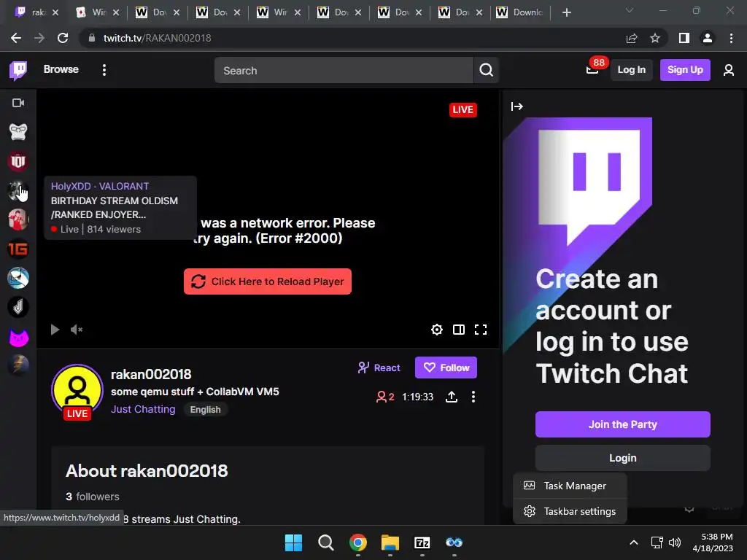Share the stream via upload icon
The height and width of the screenshot is (560, 747).
pos(451,397)
